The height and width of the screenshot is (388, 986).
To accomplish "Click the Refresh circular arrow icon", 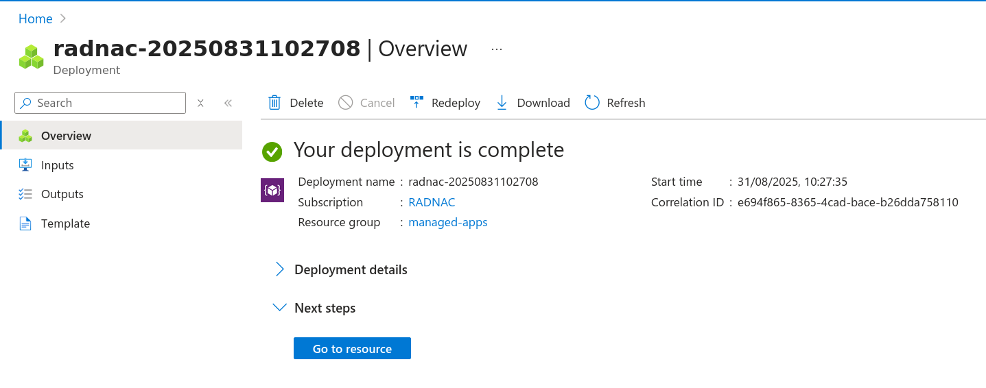I will (x=592, y=103).
